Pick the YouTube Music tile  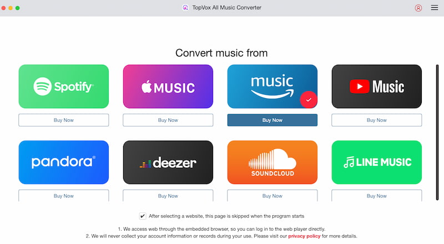[377, 87]
